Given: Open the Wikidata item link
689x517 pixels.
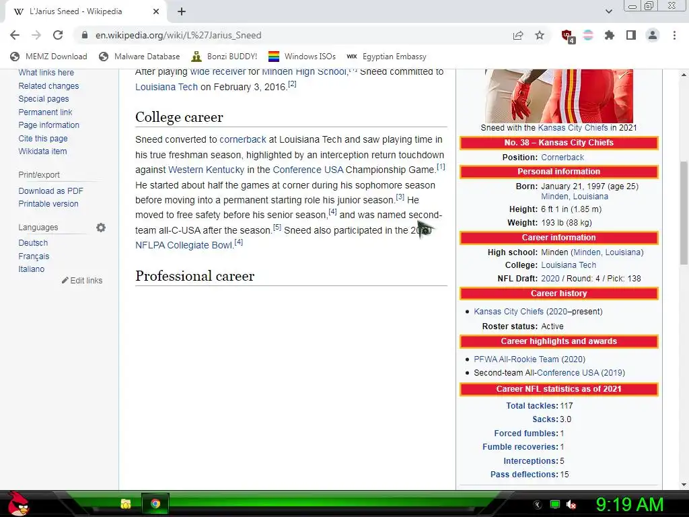Looking at the screenshot, I should tap(42, 151).
